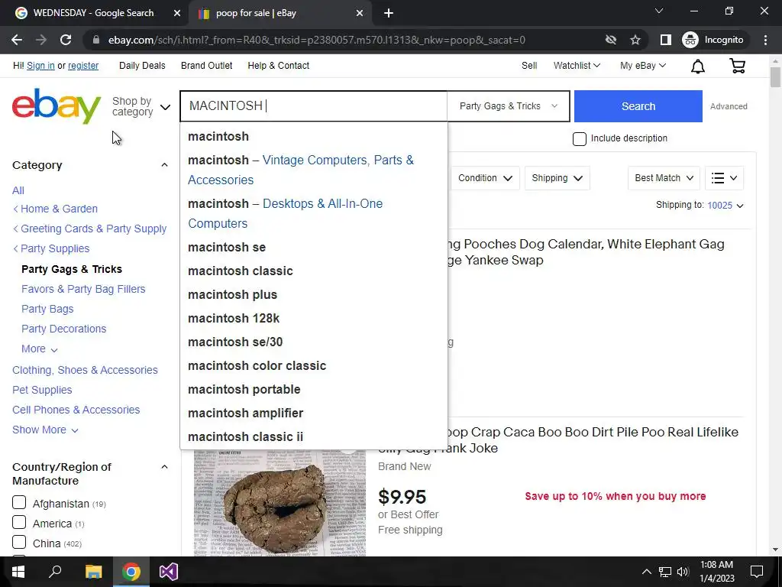Click the site lock icon in address bar
The image size is (782, 587).
[96, 40]
